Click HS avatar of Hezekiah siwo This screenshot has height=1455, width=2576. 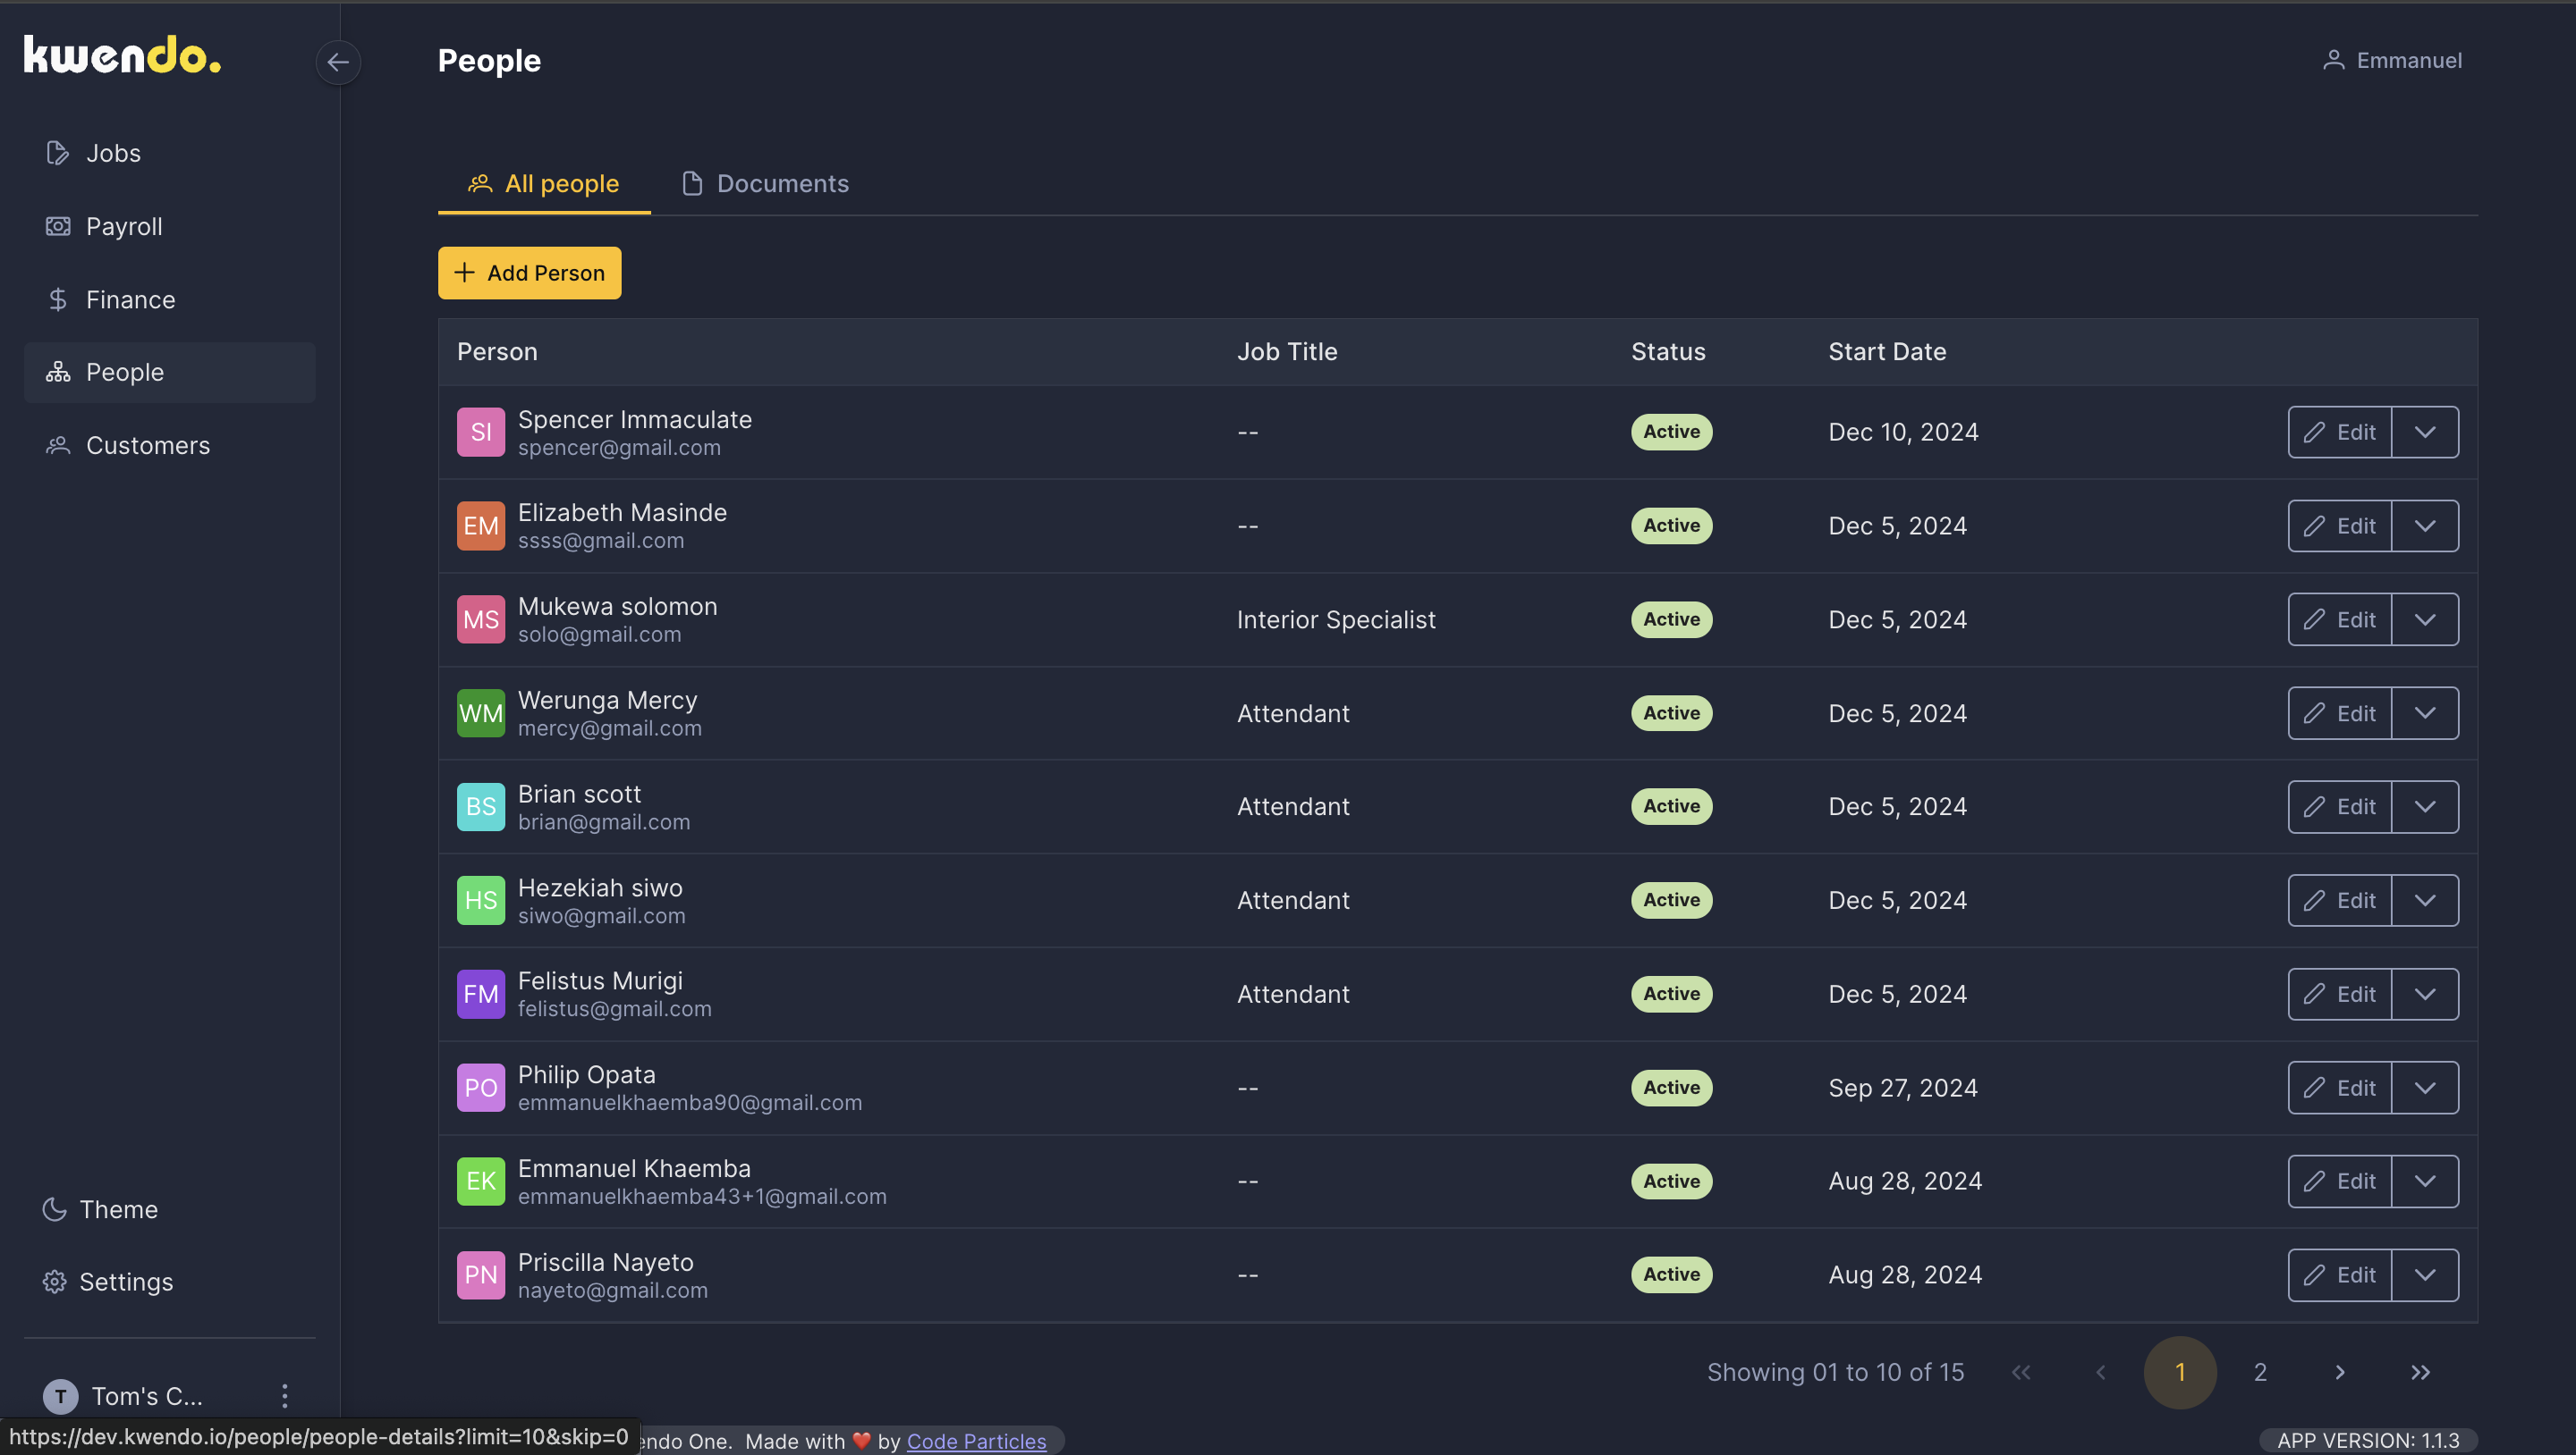481,900
